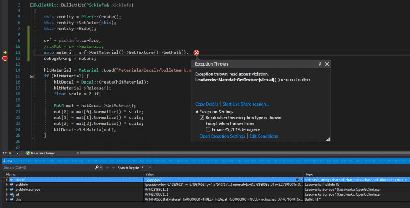Screen dimensions: 410x208
Task: Close the Exception Thrown popup
Action: click(x=327, y=64)
